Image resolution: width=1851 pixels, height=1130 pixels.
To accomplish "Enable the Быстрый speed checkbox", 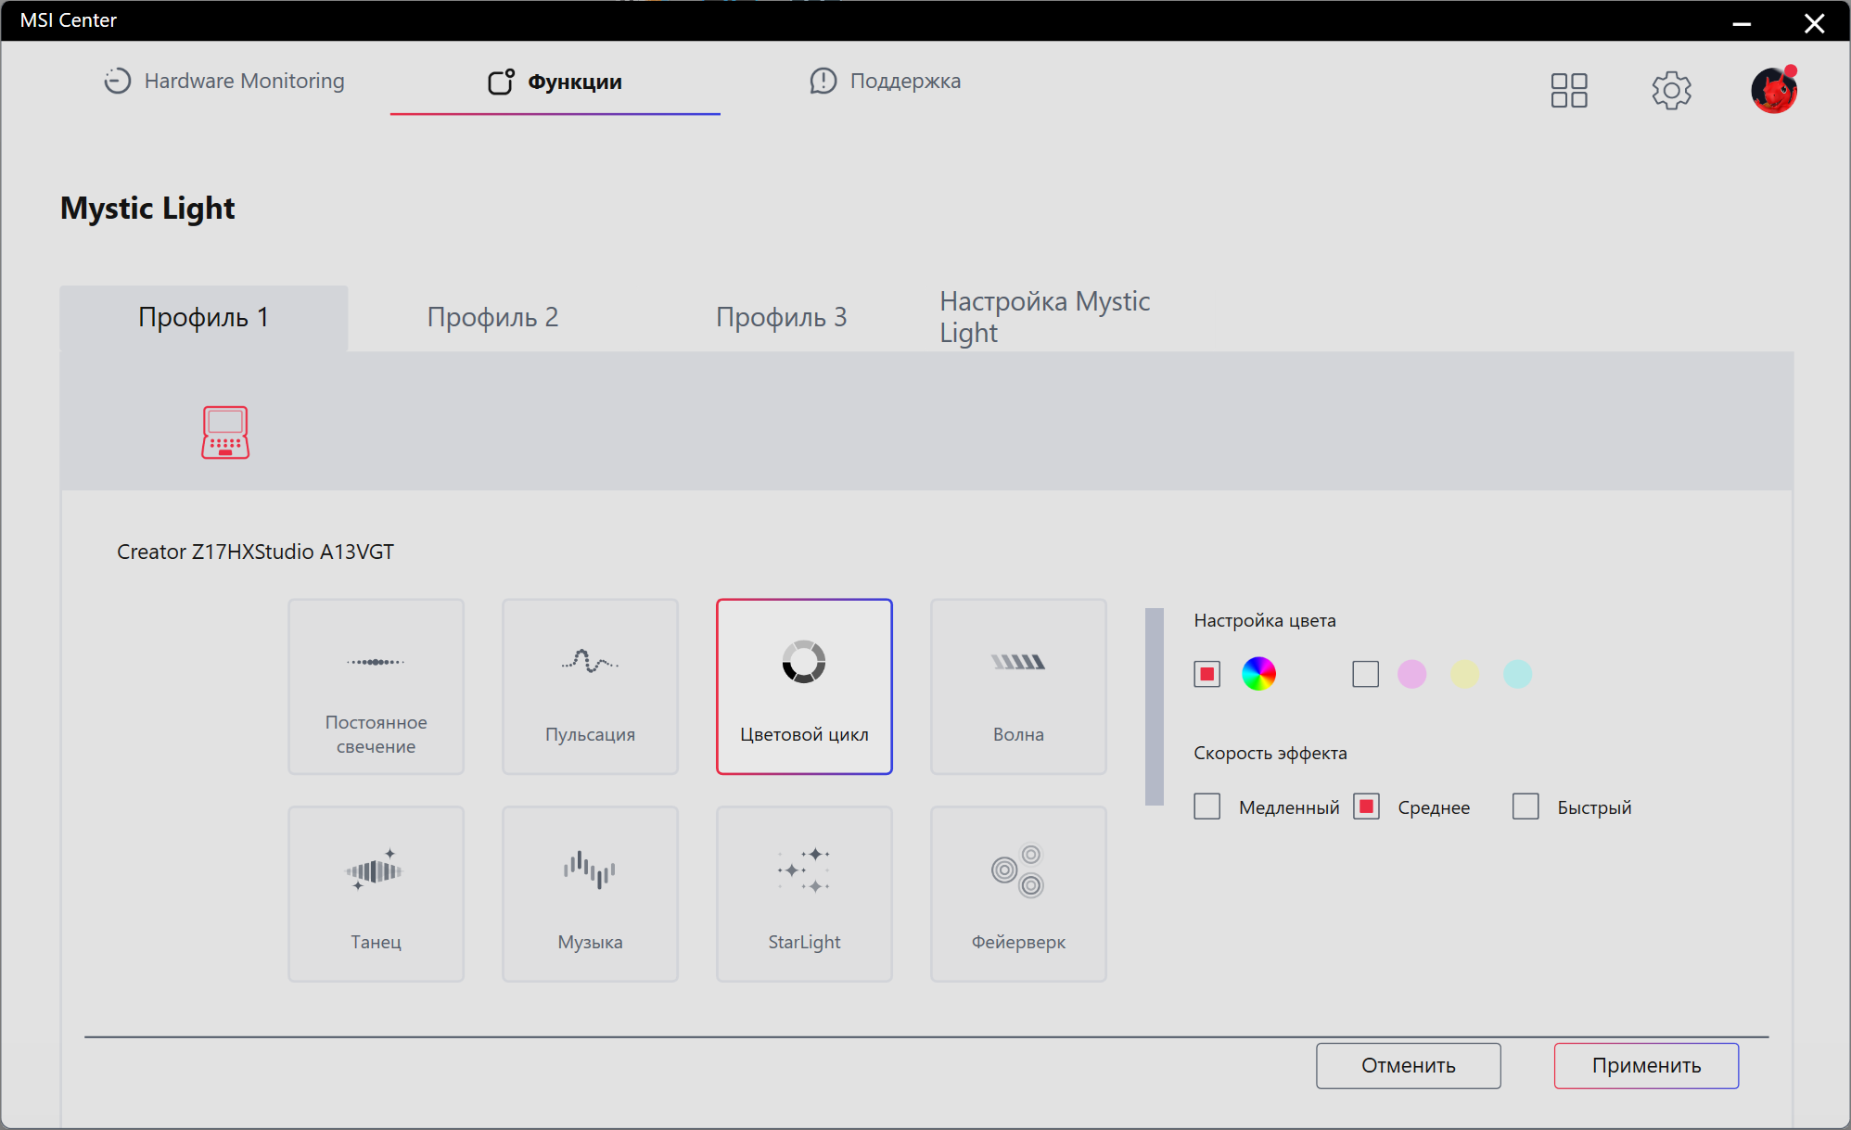I will point(1525,806).
